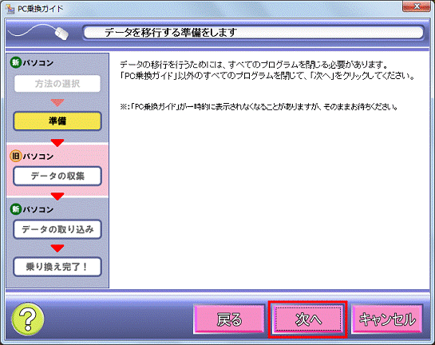Select the 乗り換え完了！ step
The width and height of the screenshot is (435, 345).
pyautogui.click(x=57, y=267)
